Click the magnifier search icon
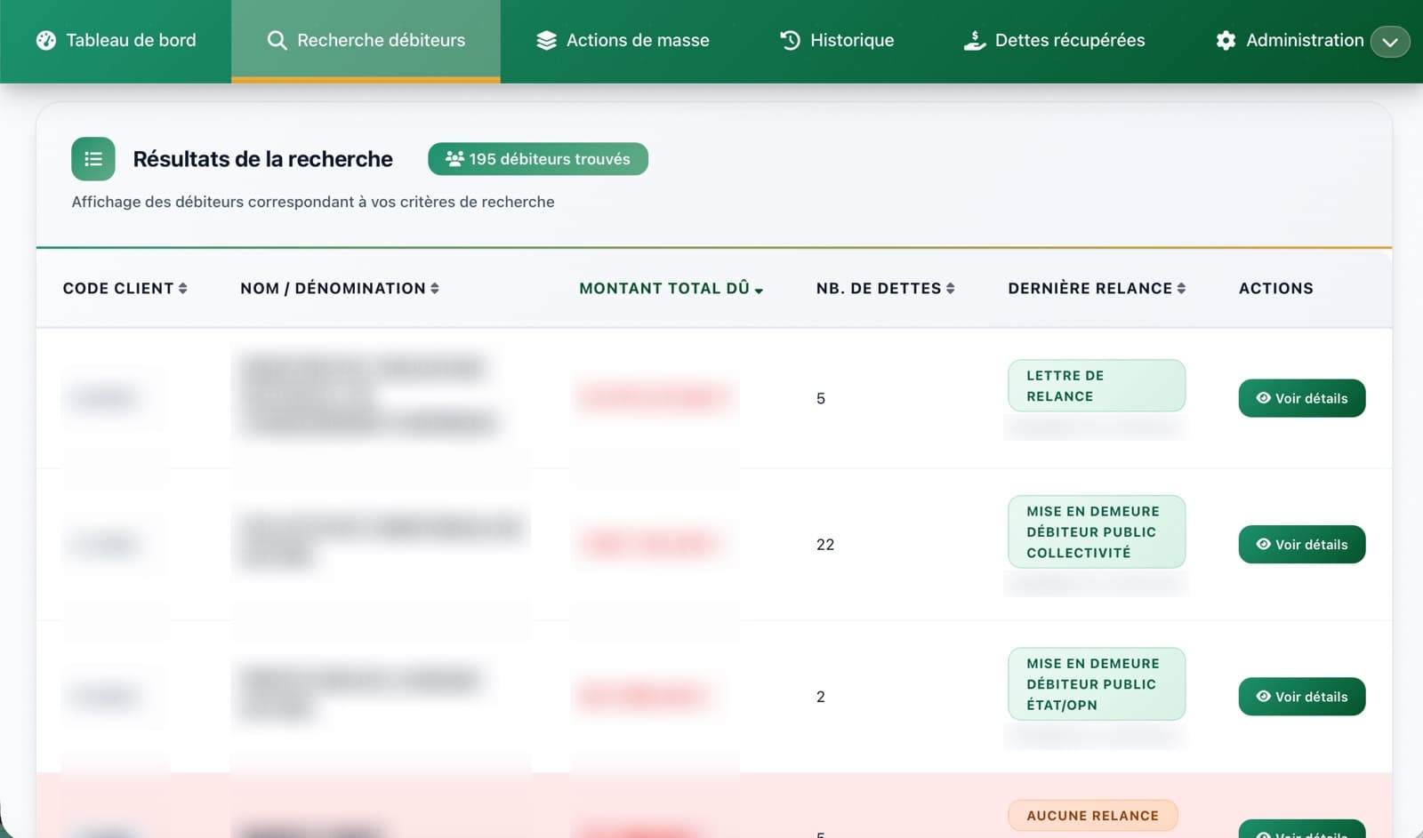 277,41
